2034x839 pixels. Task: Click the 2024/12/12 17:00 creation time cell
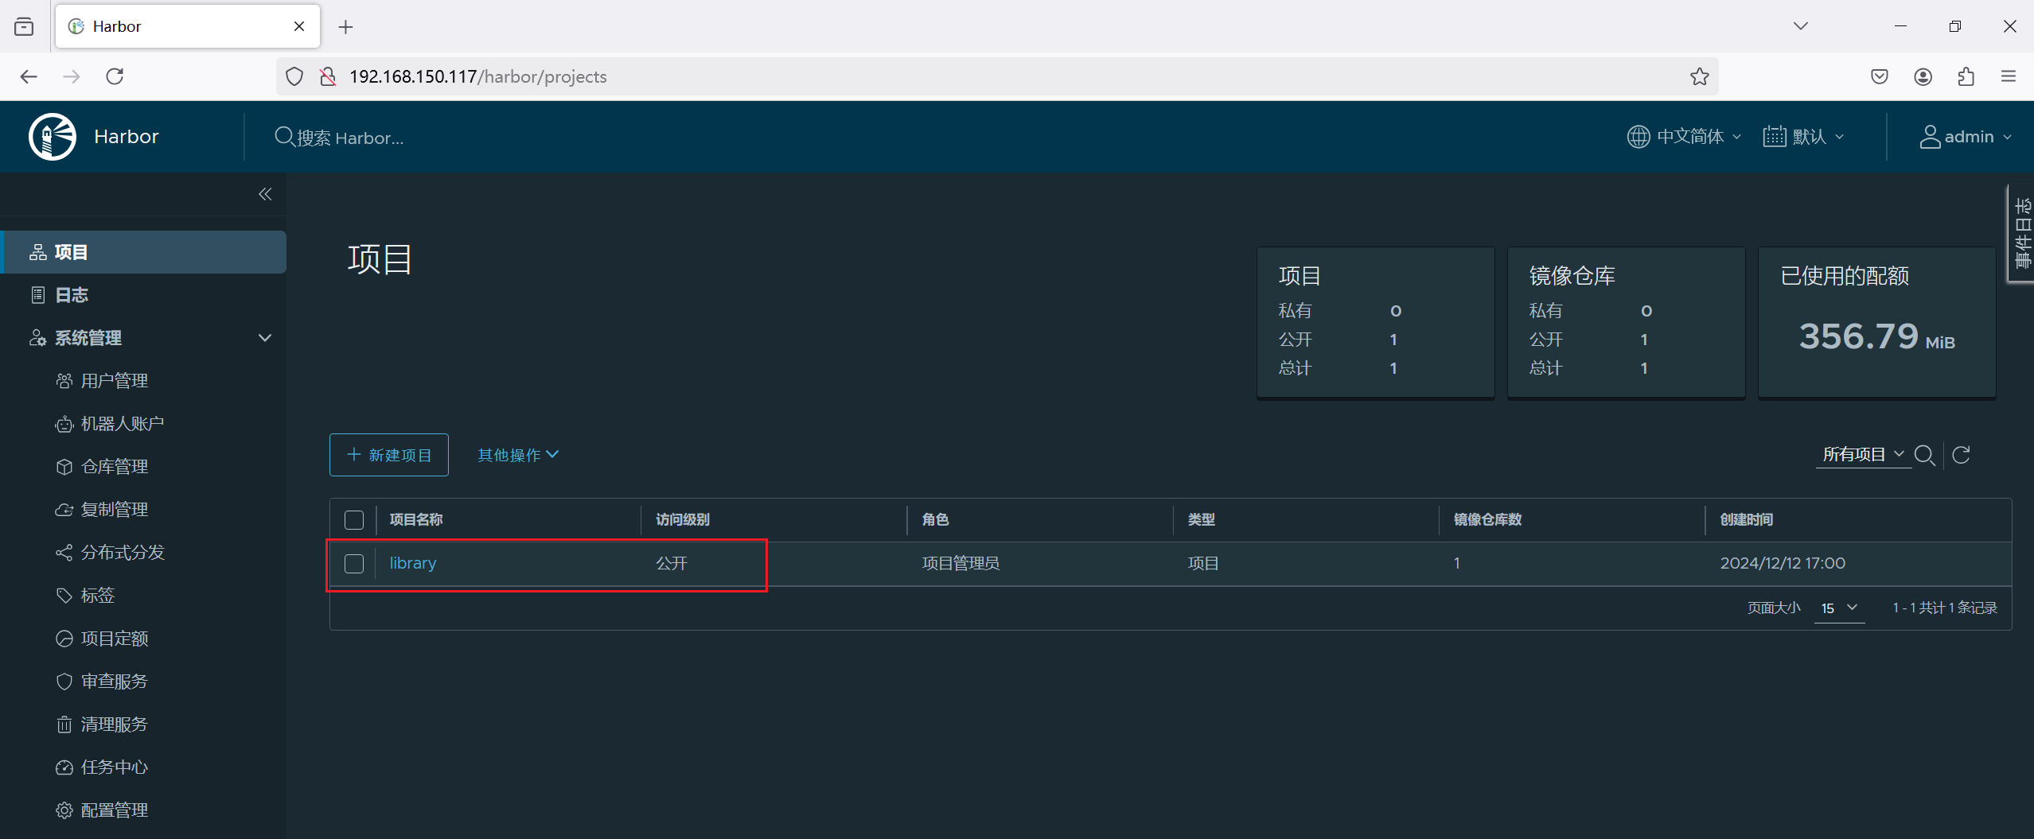tap(1783, 563)
